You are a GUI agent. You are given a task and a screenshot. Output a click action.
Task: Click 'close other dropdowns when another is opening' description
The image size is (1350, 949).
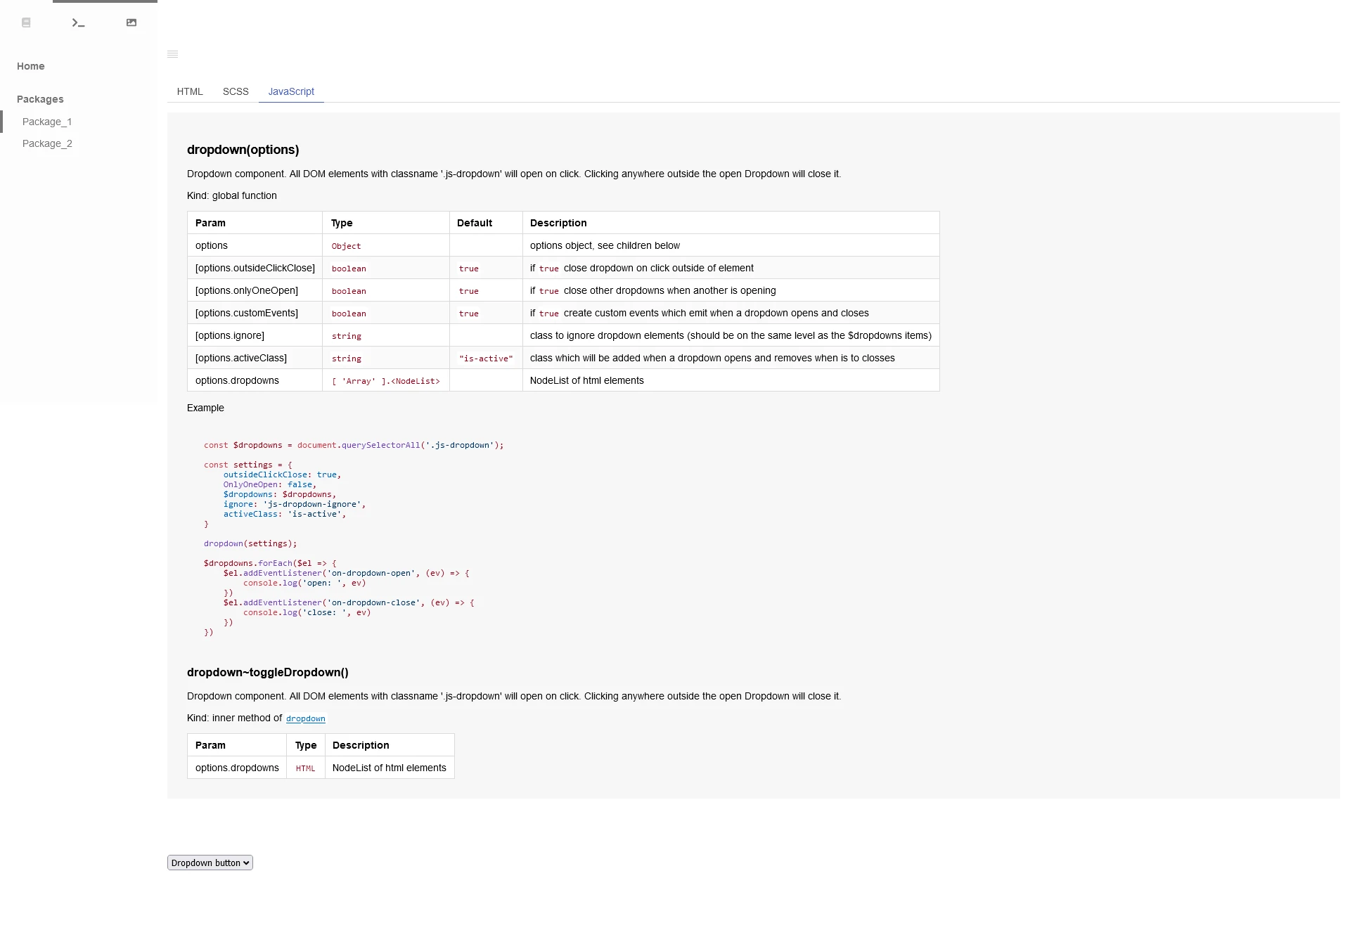(x=653, y=290)
